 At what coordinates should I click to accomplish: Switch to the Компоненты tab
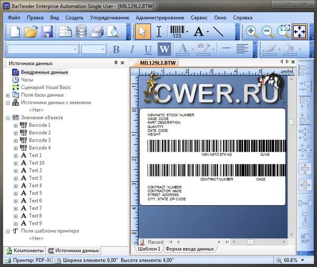pyautogui.click(x=25, y=251)
